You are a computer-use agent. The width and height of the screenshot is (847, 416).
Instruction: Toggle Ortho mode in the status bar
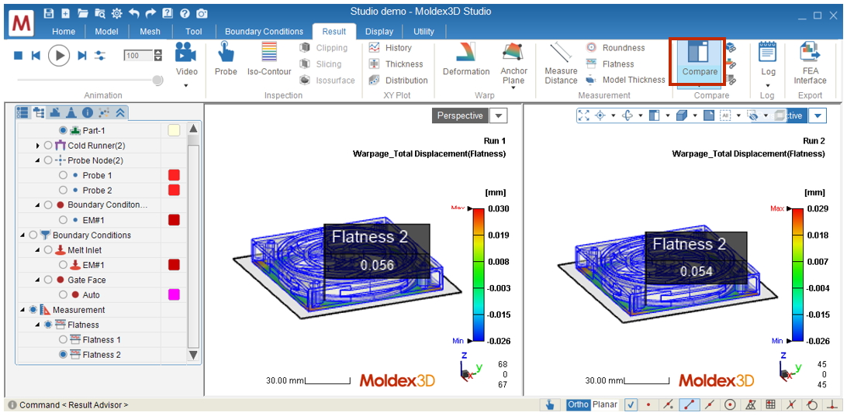point(578,404)
